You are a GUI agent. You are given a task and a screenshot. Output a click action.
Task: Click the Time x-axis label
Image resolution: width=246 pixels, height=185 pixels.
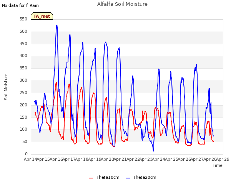click(x=218, y=165)
